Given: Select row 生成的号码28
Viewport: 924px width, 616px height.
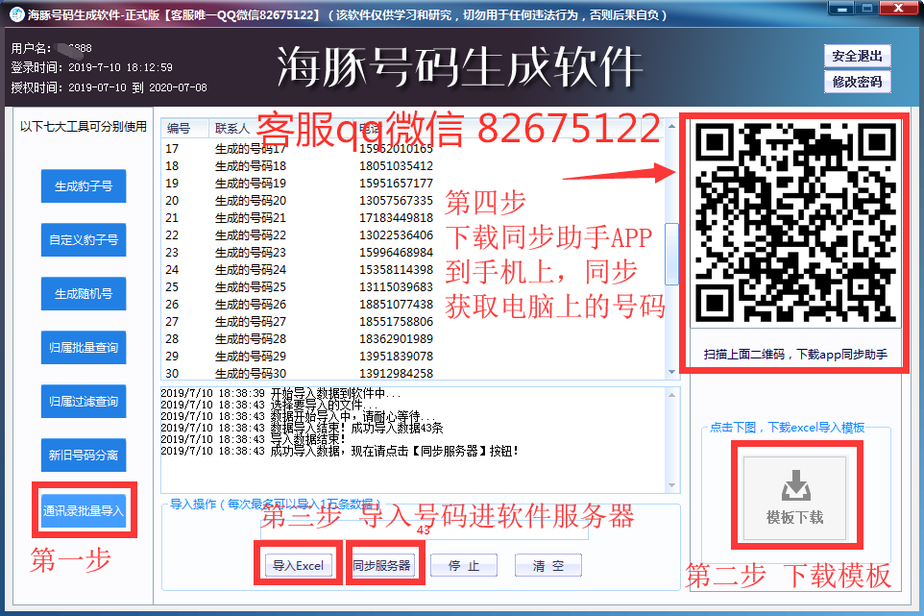Looking at the screenshot, I should (x=412, y=339).
